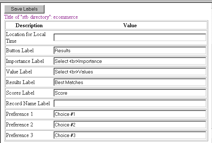Image resolution: width=212 pixels, height=143 pixels.
Task: Click the Preference 2 description text
Action: pyautogui.click(x=20, y=125)
